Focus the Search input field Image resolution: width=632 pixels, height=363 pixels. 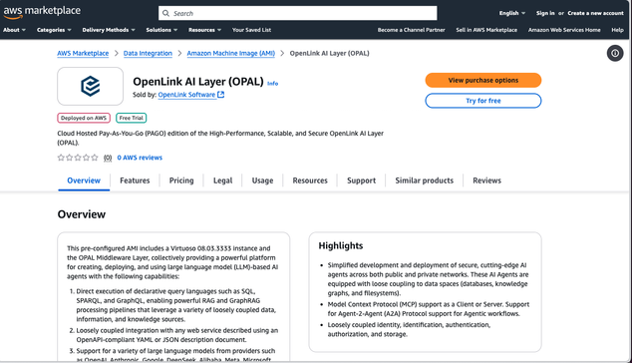click(x=297, y=13)
